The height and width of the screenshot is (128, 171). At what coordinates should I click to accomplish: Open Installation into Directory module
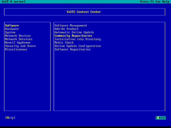coord(78,39)
